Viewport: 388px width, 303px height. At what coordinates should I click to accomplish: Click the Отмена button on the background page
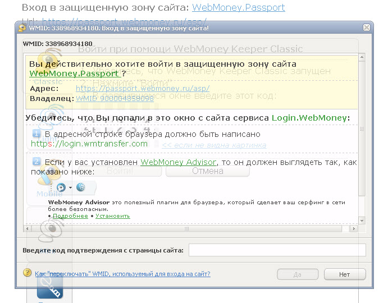coord(208,171)
